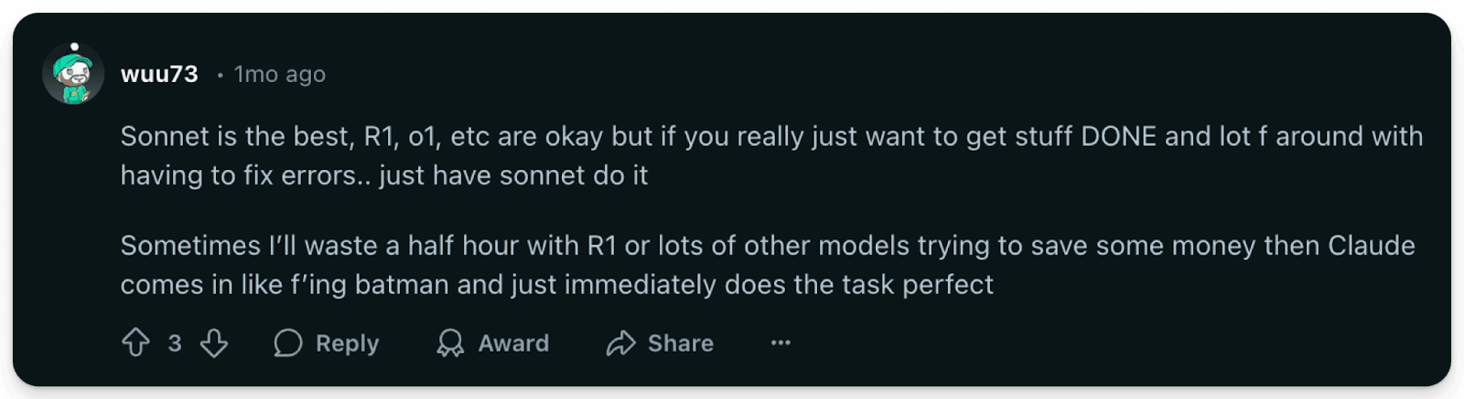Click the Reply speech bubble icon
Viewport: 1464px width, 399px height.
coord(287,343)
